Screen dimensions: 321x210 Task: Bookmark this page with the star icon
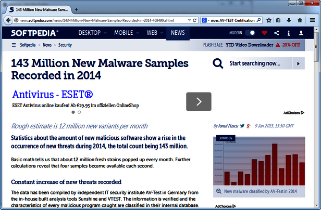[269, 21]
